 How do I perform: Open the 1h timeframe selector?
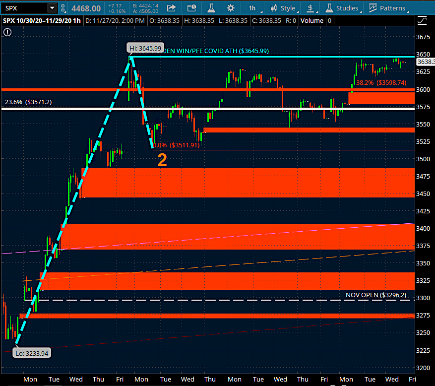252,8
